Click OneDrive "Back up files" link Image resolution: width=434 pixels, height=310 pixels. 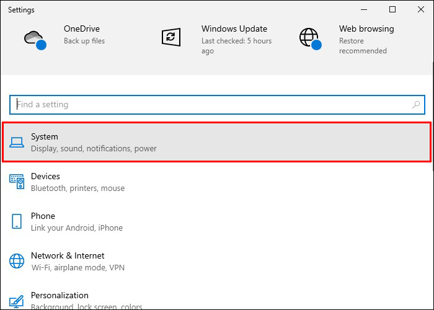coord(84,41)
